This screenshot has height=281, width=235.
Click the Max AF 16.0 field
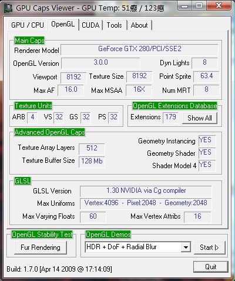click(x=71, y=90)
